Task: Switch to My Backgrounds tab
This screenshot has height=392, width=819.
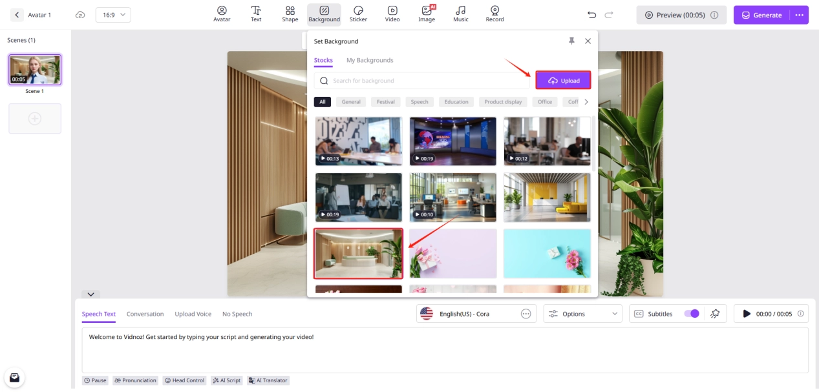Action: 370,60
